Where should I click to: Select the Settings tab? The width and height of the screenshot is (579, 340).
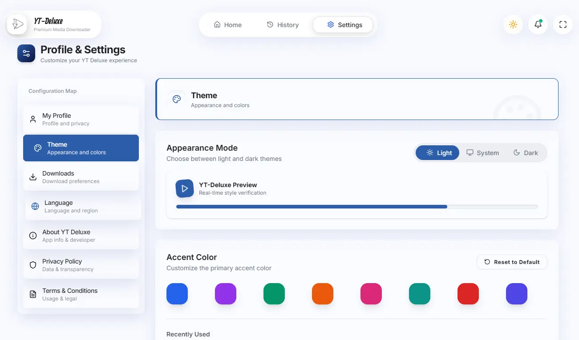click(x=343, y=25)
